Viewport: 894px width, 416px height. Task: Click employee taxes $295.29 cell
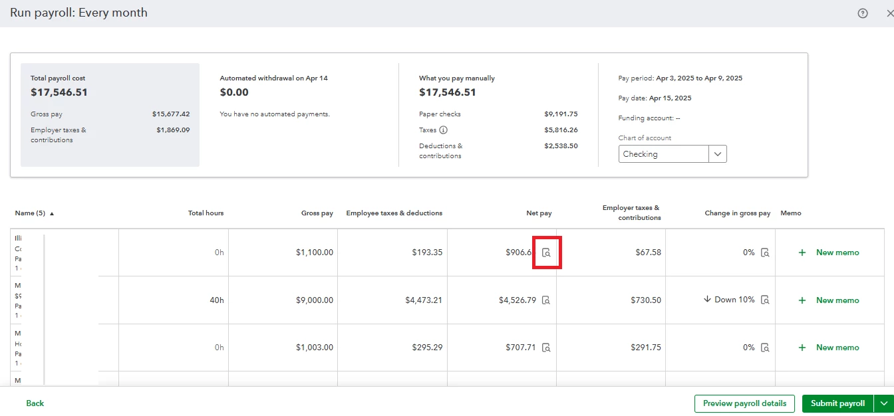click(427, 348)
